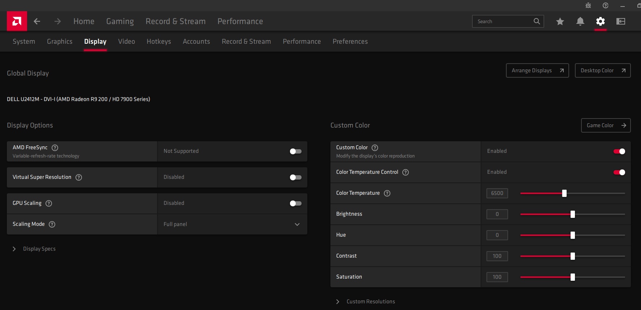The image size is (641, 310).
Task: Open the Performance top menu
Action: click(x=240, y=21)
